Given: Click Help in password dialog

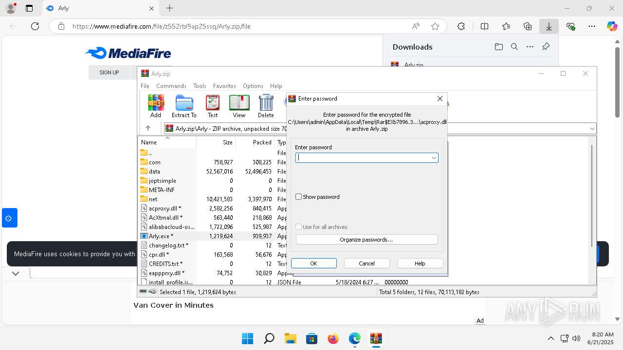Looking at the screenshot, I should point(420,263).
